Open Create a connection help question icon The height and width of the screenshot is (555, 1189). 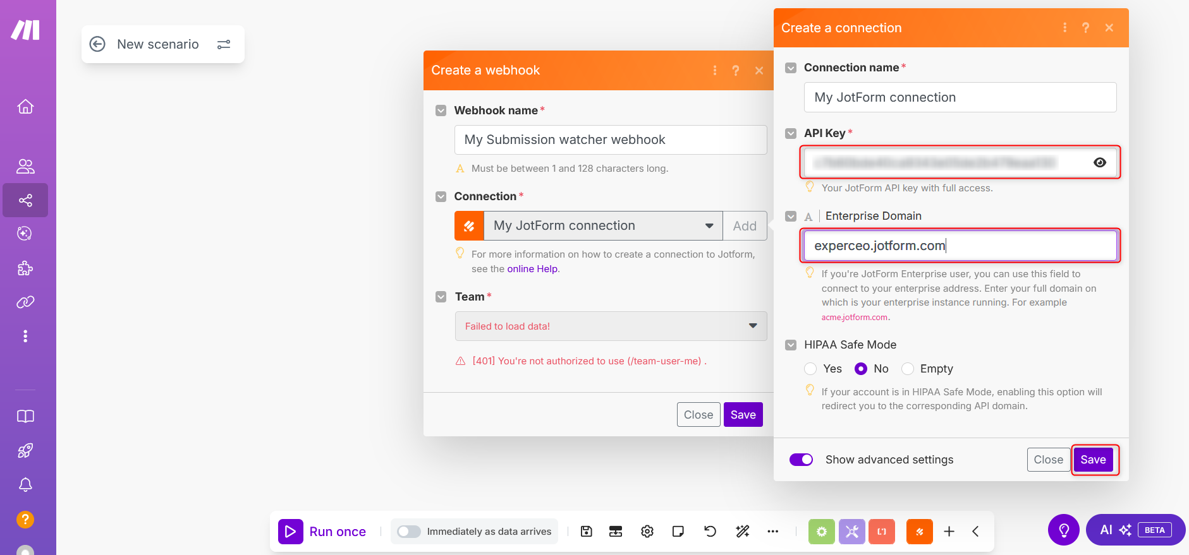1086,28
